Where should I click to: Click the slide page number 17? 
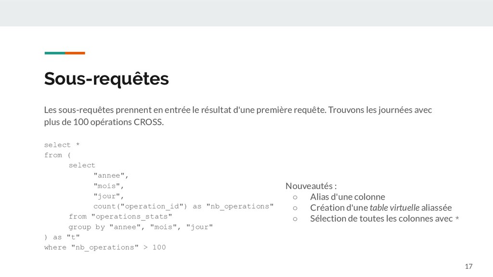tap(468, 266)
